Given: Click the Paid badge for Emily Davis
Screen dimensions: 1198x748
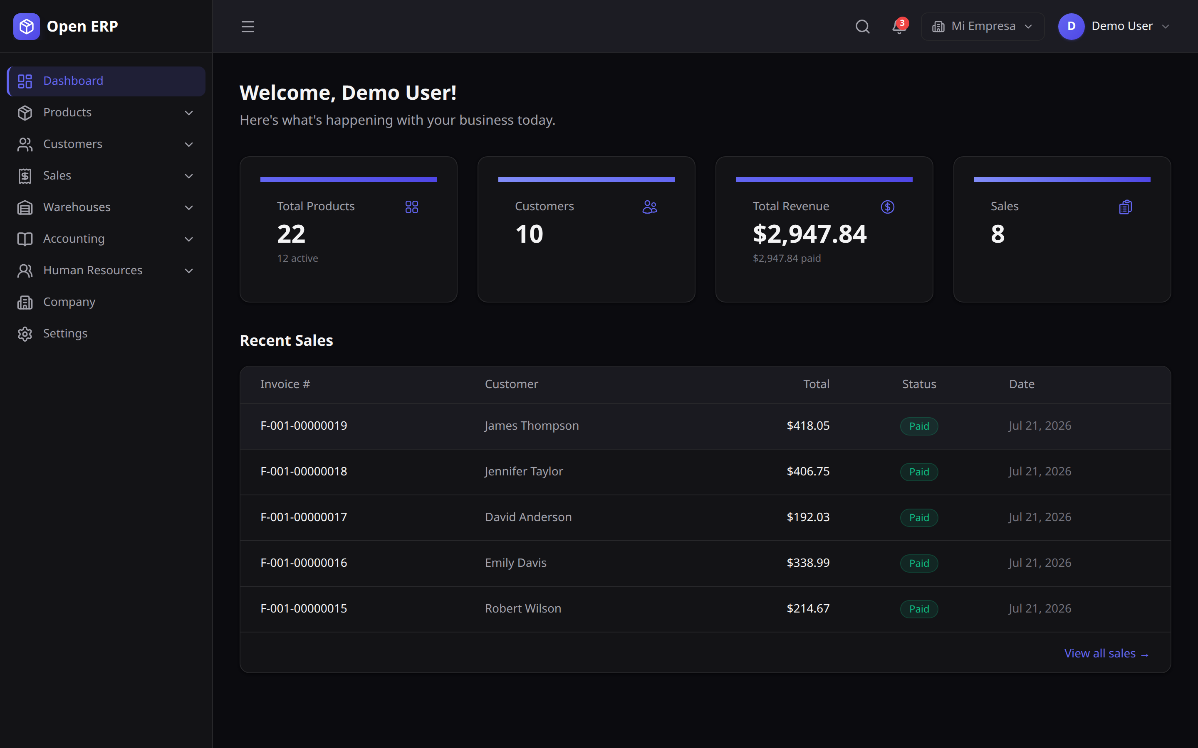Looking at the screenshot, I should pos(919,563).
